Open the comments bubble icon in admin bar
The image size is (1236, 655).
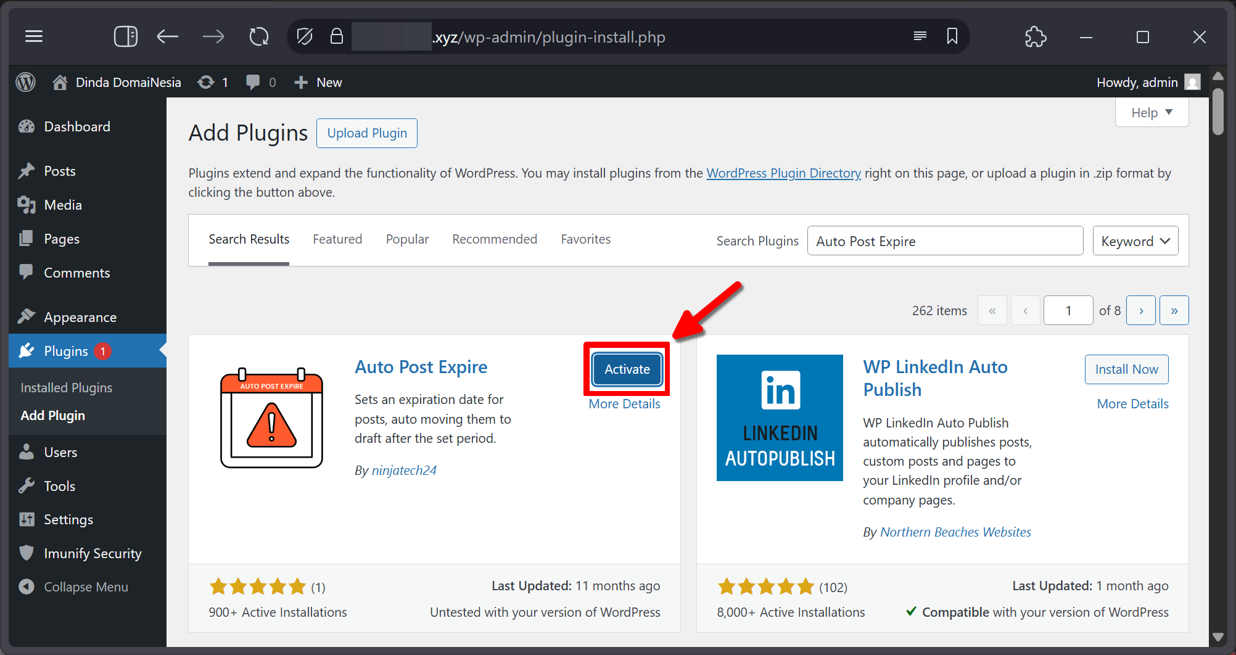point(253,82)
